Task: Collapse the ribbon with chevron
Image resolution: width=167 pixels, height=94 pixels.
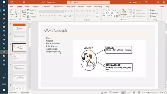Action: (x=165, y=20)
